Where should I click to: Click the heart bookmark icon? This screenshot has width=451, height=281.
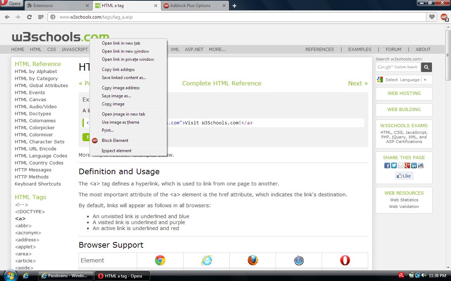[432, 17]
